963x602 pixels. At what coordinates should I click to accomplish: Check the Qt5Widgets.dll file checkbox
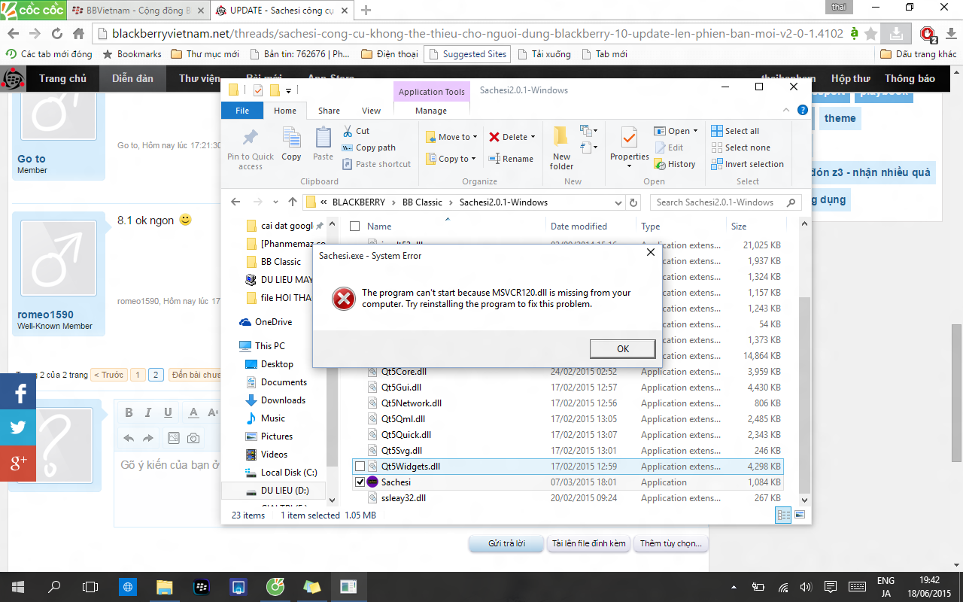tap(360, 467)
